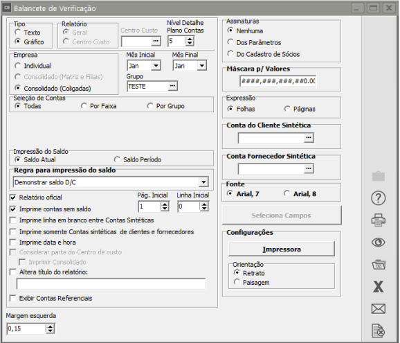Click the open folder icon in sidebar
The width and height of the screenshot is (400, 343).
click(x=379, y=265)
